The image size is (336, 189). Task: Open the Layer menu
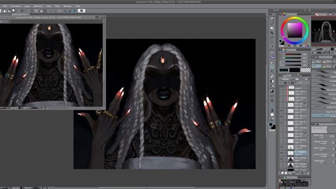pyautogui.click(x=27, y=6)
